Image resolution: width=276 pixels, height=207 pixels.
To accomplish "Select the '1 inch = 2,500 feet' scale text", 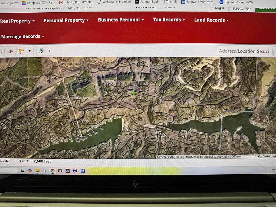I will 35,161.
